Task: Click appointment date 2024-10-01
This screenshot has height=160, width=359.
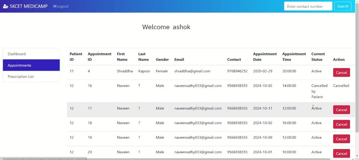Action: click(263, 152)
